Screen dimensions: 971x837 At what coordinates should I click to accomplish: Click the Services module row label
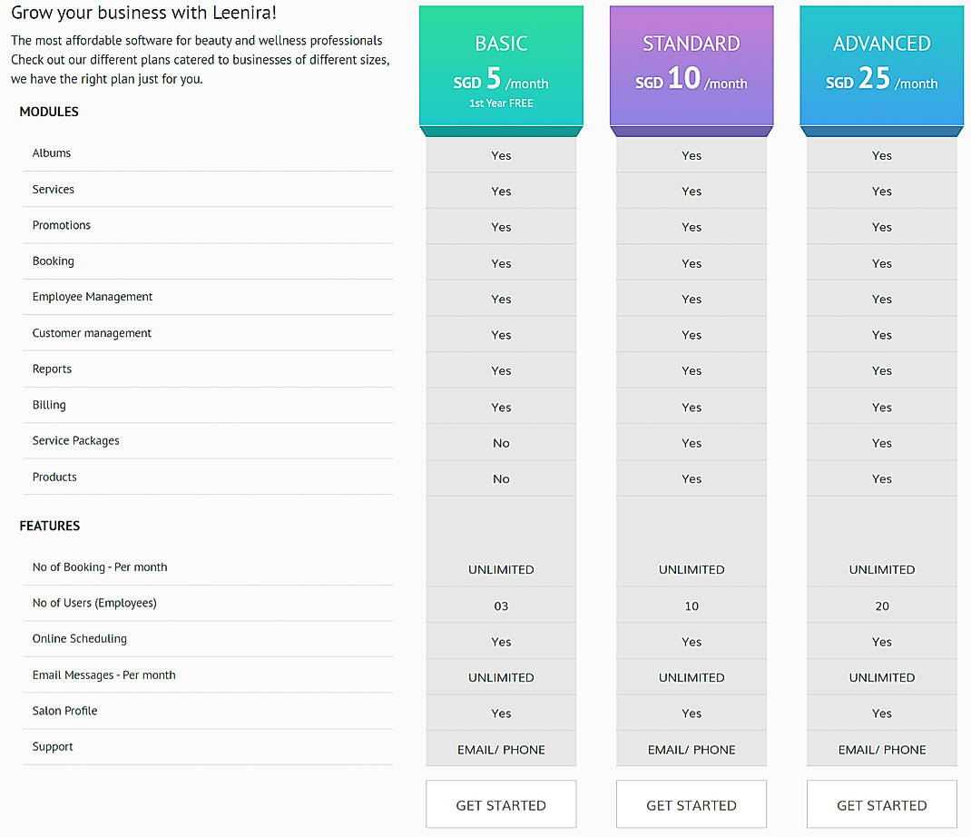(53, 189)
